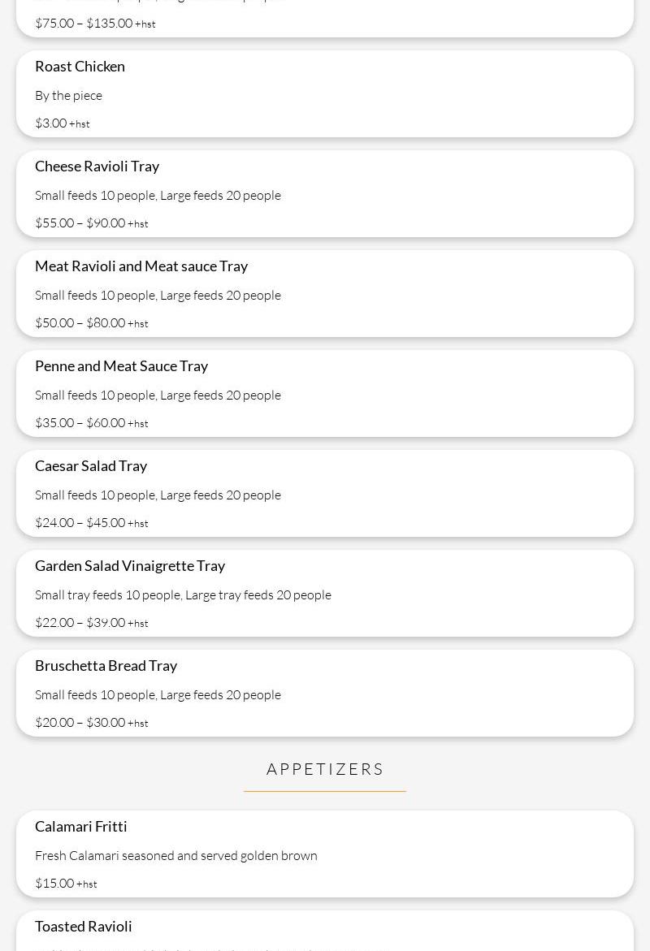Select the Toasted Ravioli appetizer title
Image resolution: width=650 pixels, height=951 pixels.
click(83, 927)
